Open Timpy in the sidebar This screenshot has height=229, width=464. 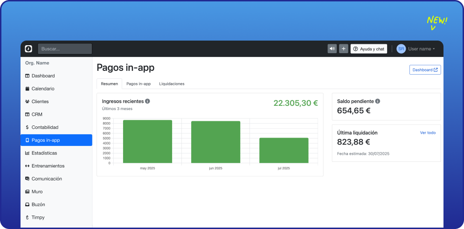(x=56, y=217)
